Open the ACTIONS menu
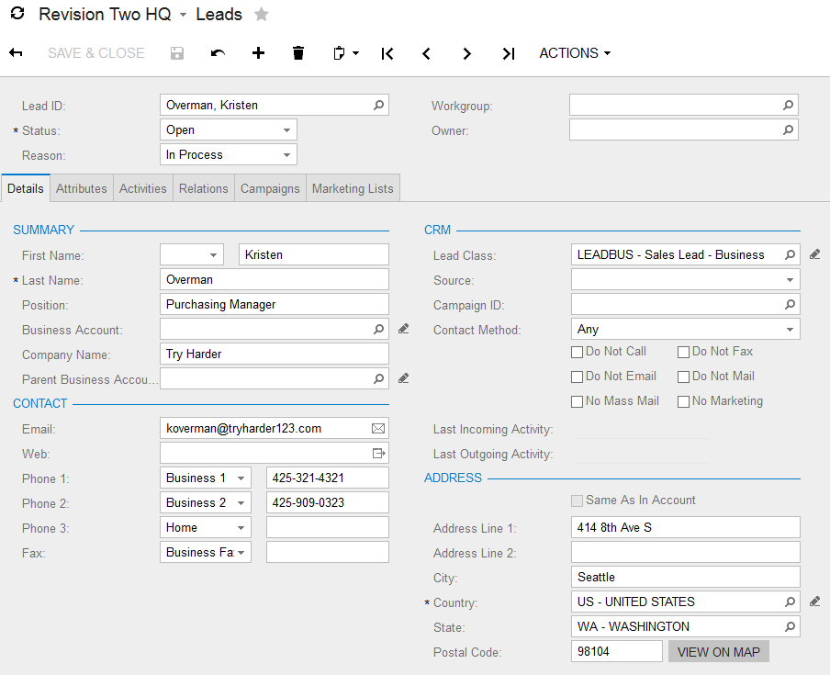This screenshot has width=830, height=675. coord(575,53)
